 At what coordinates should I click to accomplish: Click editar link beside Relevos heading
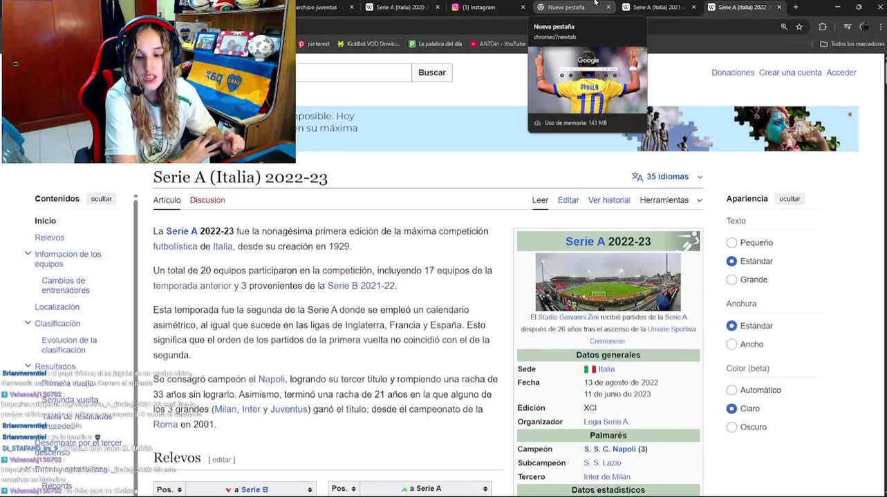pyautogui.click(x=221, y=460)
